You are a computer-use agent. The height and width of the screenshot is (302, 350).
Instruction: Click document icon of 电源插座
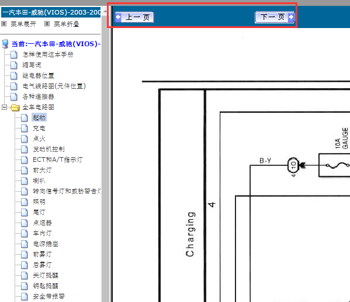click(25, 244)
